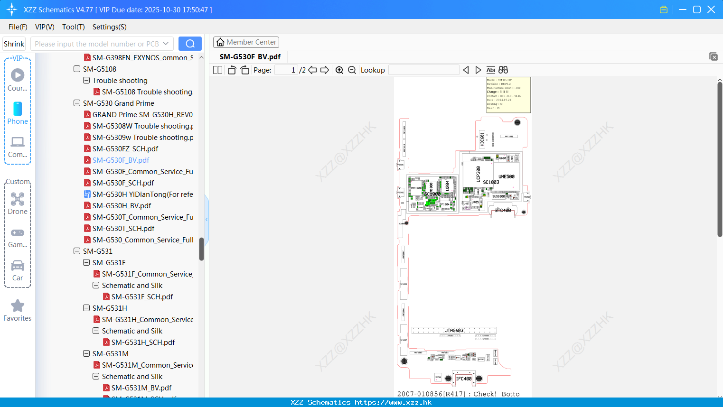This screenshot has height=407, width=723.
Task: Open the Drone category
Action: point(18,203)
